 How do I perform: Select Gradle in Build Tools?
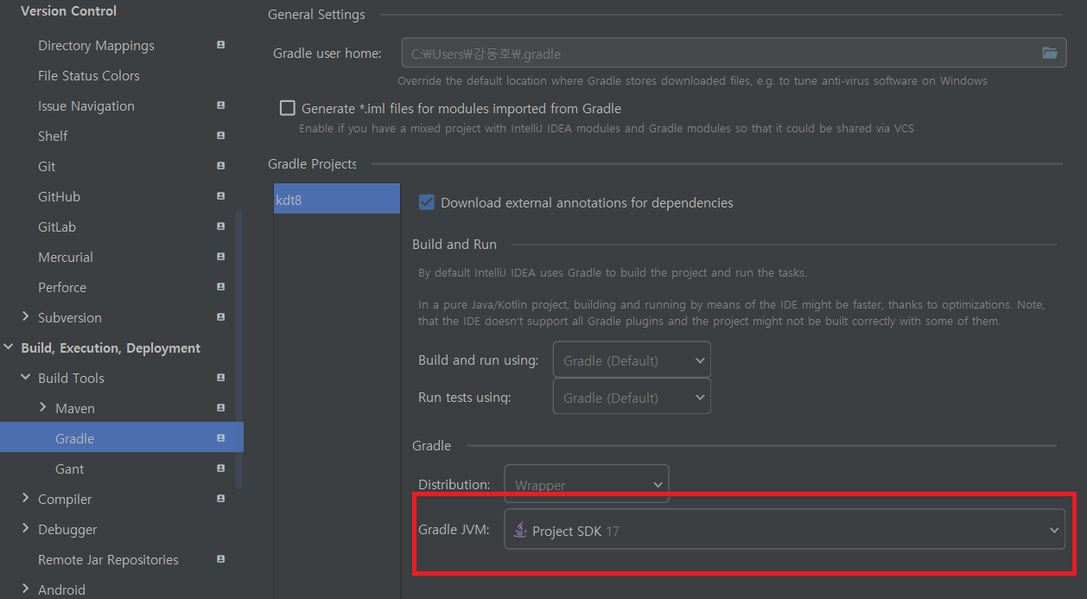coord(121,438)
